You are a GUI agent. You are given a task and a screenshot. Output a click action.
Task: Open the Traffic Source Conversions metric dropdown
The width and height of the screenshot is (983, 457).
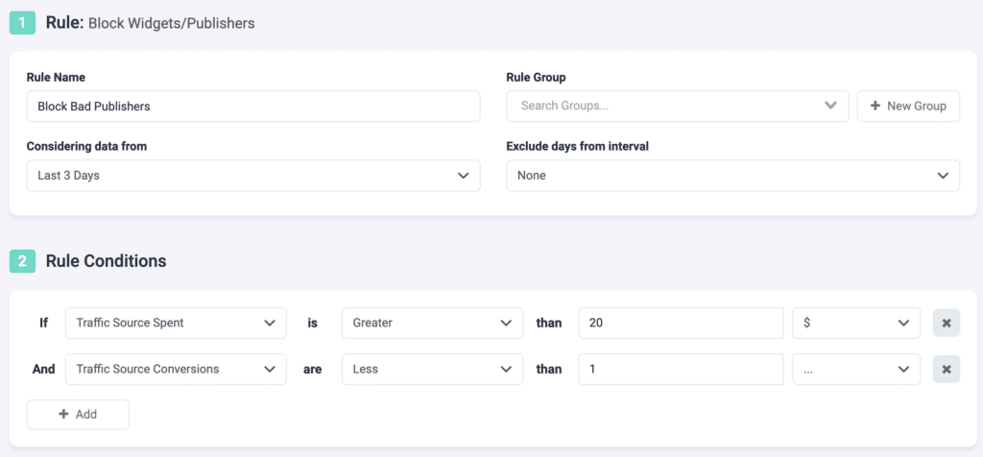click(177, 370)
